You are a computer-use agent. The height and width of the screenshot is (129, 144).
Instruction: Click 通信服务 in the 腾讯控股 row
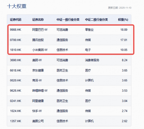[x=62, y=40]
